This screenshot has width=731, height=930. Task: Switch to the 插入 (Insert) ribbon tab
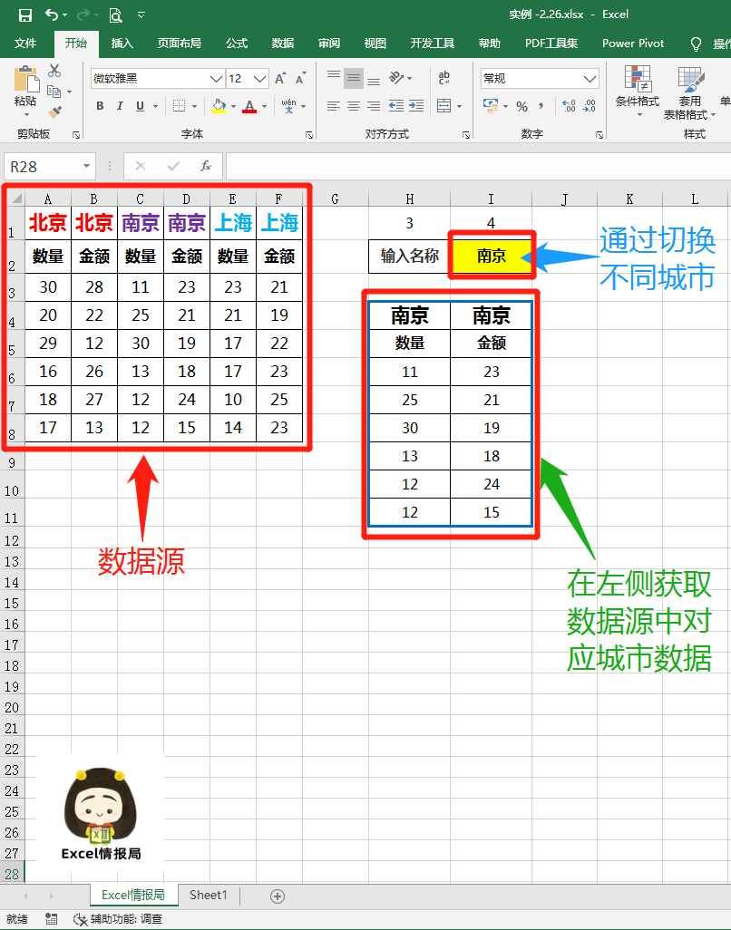click(x=122, y=44)
